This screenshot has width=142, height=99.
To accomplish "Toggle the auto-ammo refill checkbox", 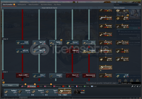I will [x=140, y=86].
